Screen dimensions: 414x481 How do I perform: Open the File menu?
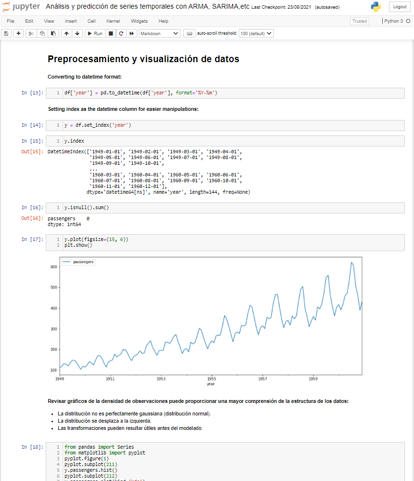point(10,21)
